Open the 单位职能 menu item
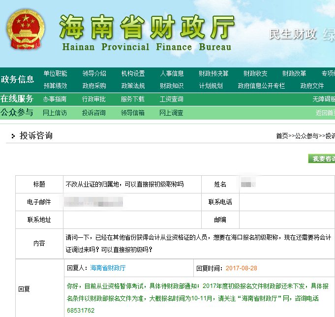Image resolution: width=335 pixels, height=317 pixels. (x=55, y=74)
